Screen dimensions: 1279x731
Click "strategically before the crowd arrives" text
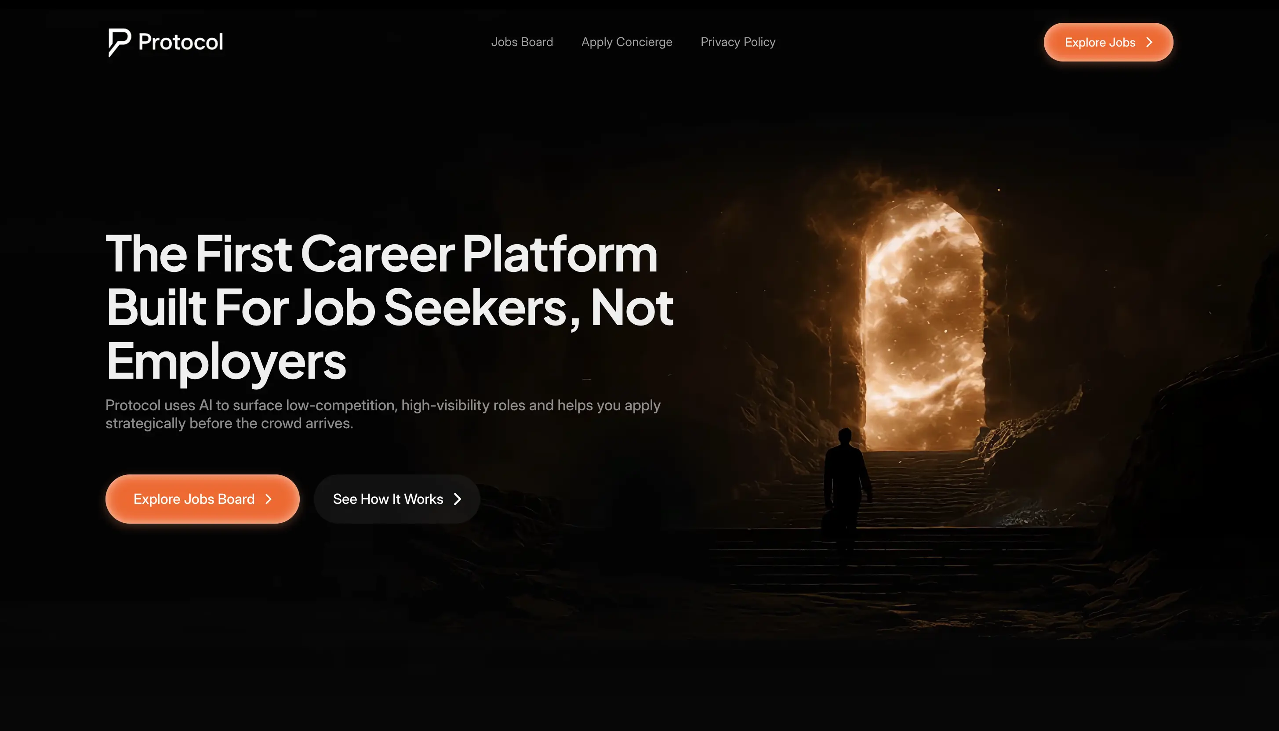[x=229, y=423]
